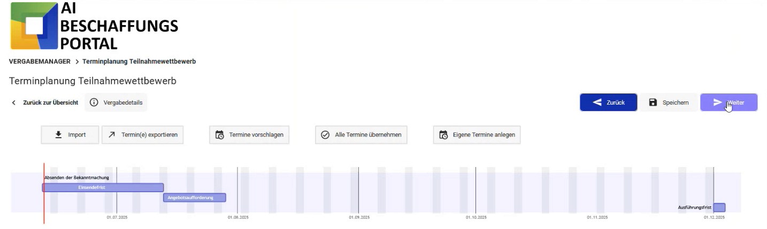This screenshot has width=767, height=229.
Task: Click the paper plane icon on Weiter
Action: pos(718,102)
